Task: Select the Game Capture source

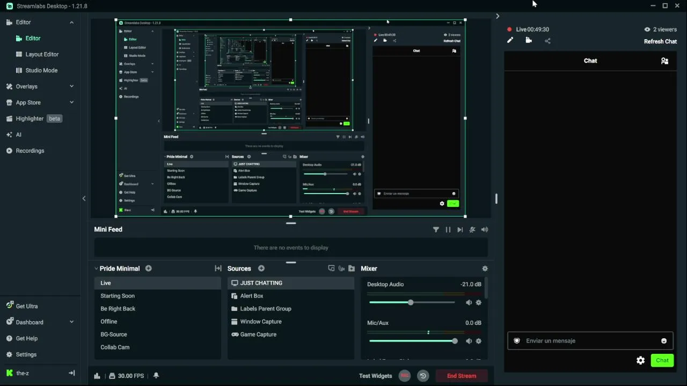Action: (x=290, y=335)
